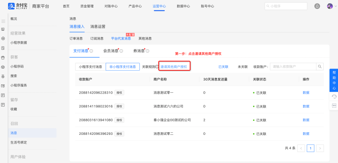Select 小程序支付消息 toggle option
338x163 pixels.
(90, 67)
